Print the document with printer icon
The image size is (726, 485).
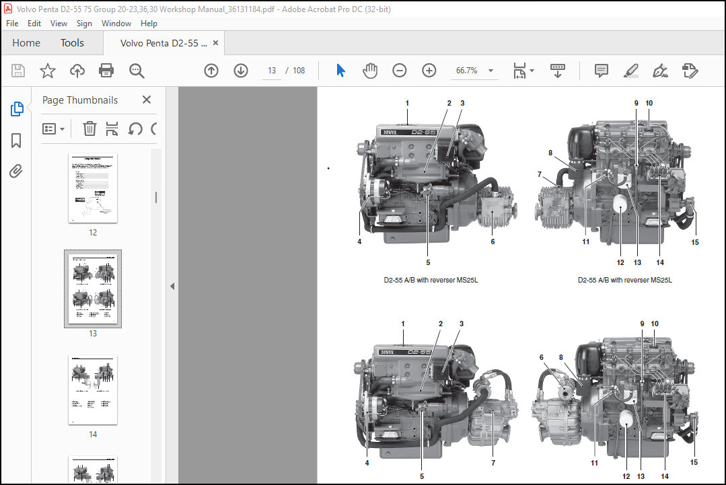click(x=106, y=71)
